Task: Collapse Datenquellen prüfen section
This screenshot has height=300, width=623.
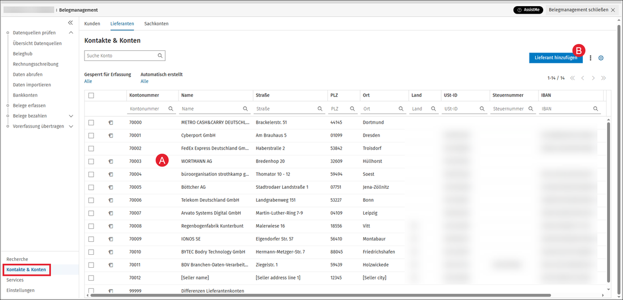Action: click(x=71, y=33)
